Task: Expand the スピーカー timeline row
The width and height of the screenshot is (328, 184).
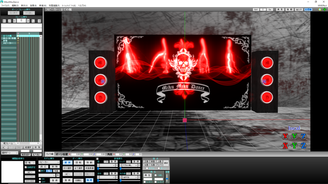Action: [x=2, y=43]
